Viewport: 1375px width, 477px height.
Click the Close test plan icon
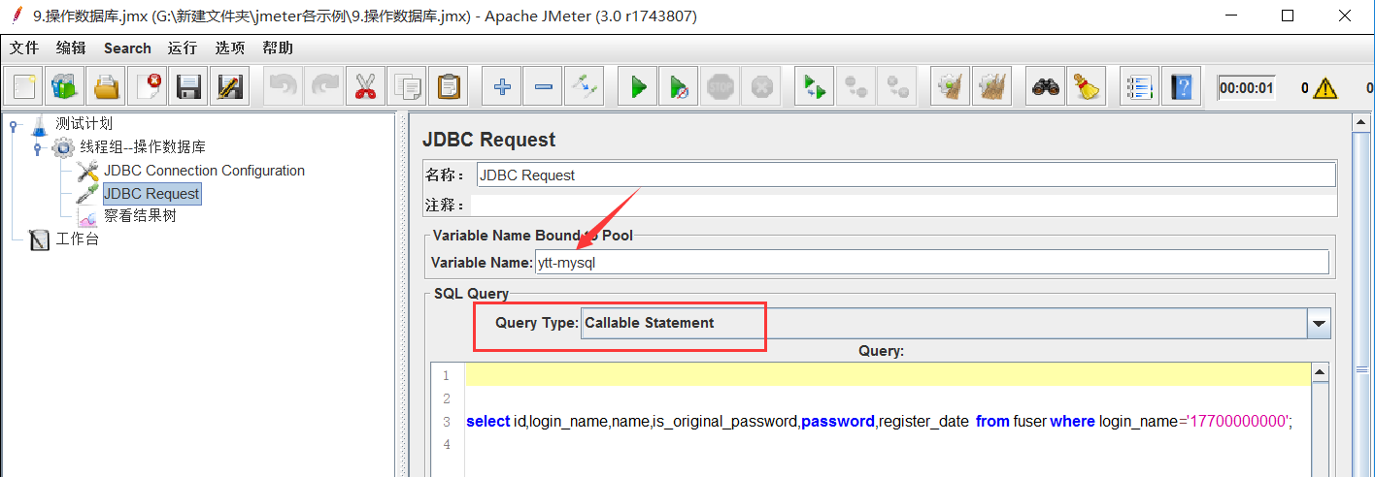147,86
